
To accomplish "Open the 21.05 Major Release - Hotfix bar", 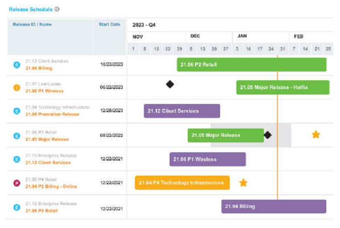I will (x=283, y=87).
